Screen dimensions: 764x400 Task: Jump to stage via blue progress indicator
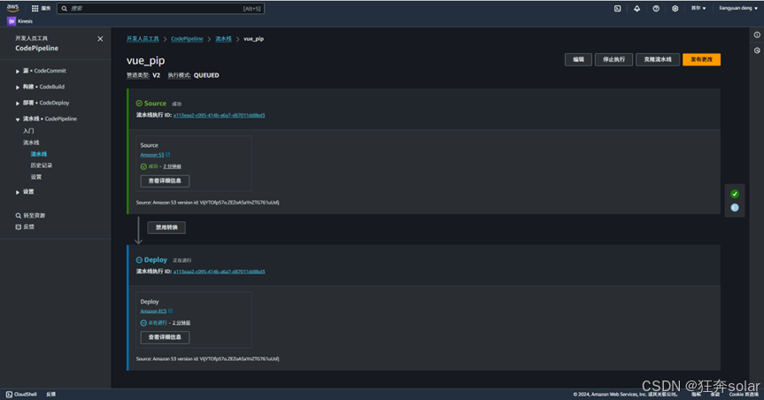pyautogui.click(x=735, y=208)
